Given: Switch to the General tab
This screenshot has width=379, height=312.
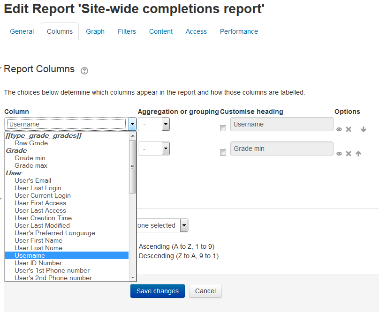Looking at the screenshot, I should tap(22, 31).
